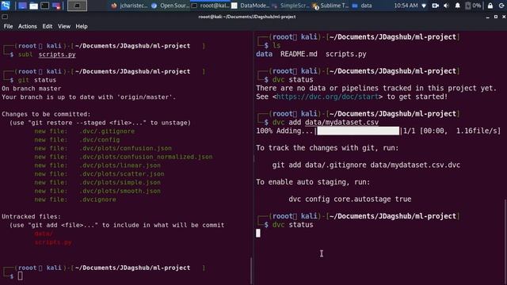The image size is (507, 285).
Task: Click the .dvc/plots/confusion.json line
Action: click(103, 148)
